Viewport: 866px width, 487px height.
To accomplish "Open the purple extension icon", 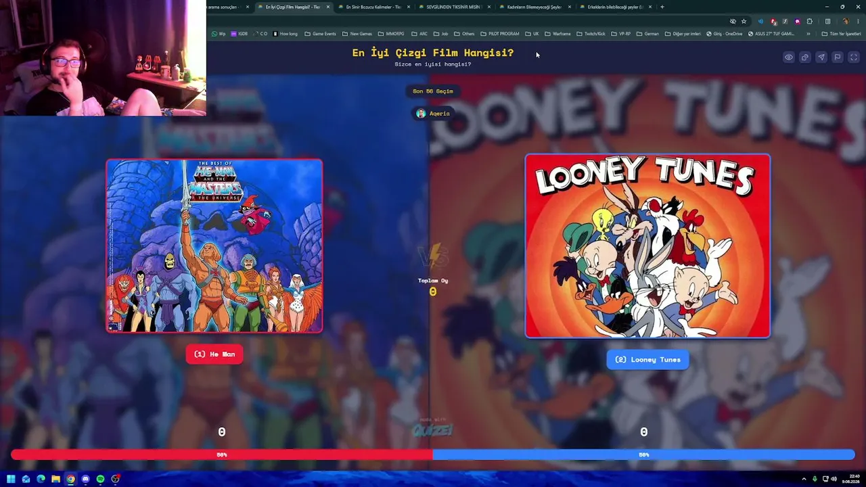I will pyautogui.click(x=797, y=21).
